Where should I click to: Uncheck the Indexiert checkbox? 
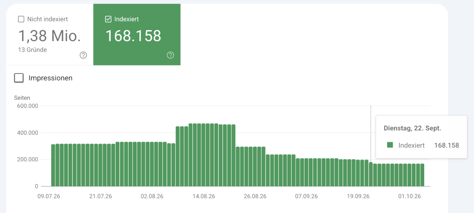108,19
